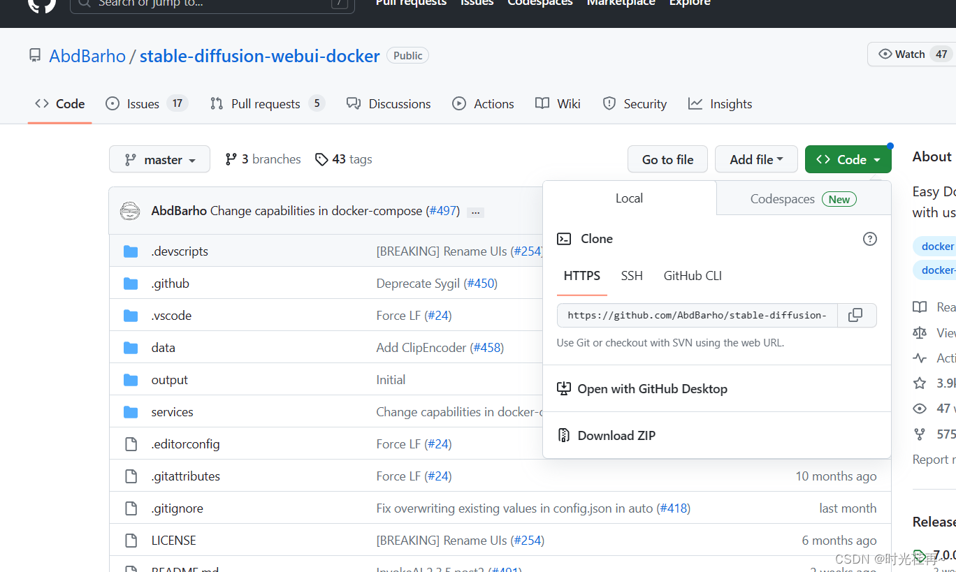Image resolution: width=956 pixels, height=572 pixels.
Task: Switch to the Codespaces tab
Action: [x=804, y=199]
